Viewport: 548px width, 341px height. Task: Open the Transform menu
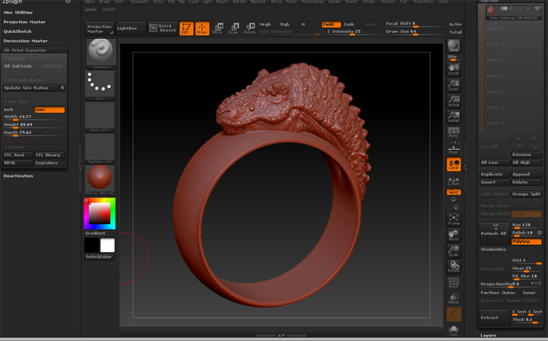click(x=422, y=2)
